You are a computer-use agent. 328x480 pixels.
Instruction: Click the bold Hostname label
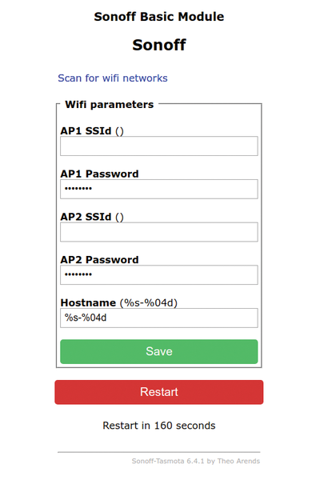[88, 302]
